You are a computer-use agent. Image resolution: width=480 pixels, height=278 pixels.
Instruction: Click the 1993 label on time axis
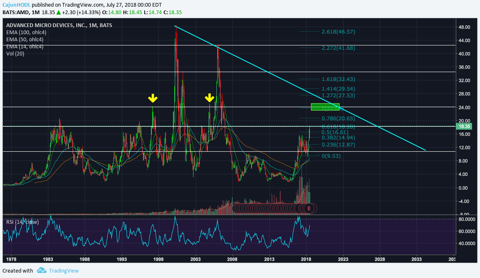[x=122, y=259]
